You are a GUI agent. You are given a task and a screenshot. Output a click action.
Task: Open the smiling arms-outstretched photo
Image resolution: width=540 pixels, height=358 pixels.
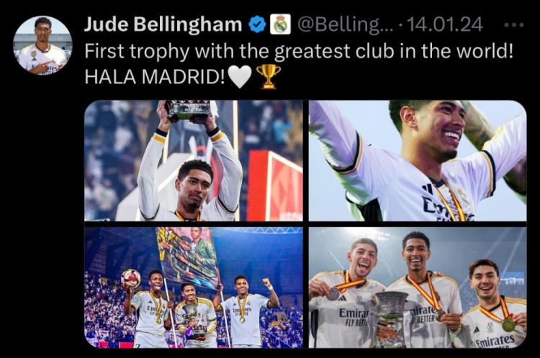click(x=418, y=160)
